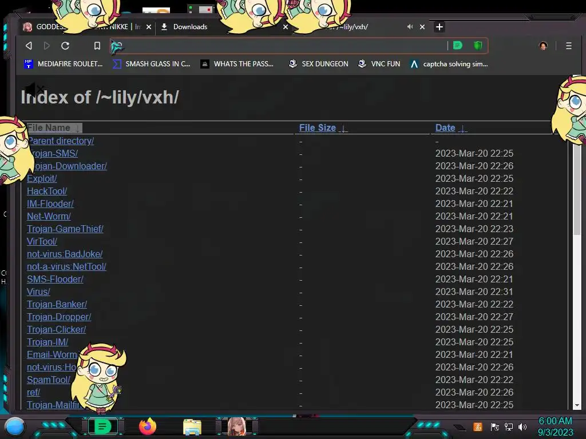586x439 pixels.
Task: Open the HackTool/ folder
Action: click(x=47, y=191)
